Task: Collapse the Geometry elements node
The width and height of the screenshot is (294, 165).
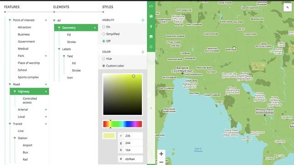Action: 59,27
